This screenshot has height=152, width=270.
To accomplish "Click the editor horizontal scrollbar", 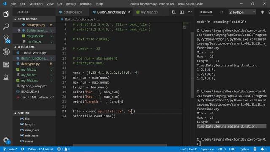I will [120, 145].
